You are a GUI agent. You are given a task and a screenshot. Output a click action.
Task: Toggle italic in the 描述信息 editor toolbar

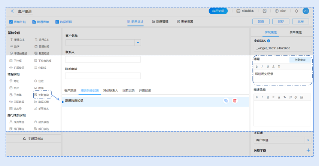(262, 97)
